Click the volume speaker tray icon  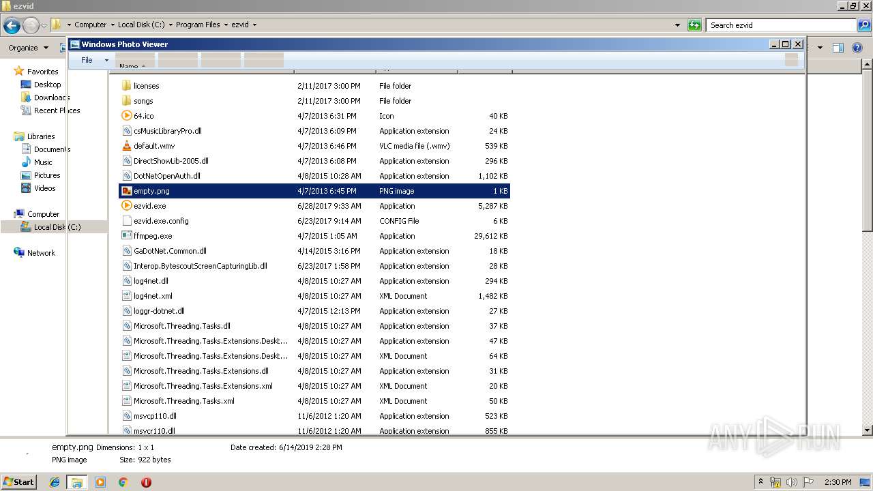click(791, 482)
